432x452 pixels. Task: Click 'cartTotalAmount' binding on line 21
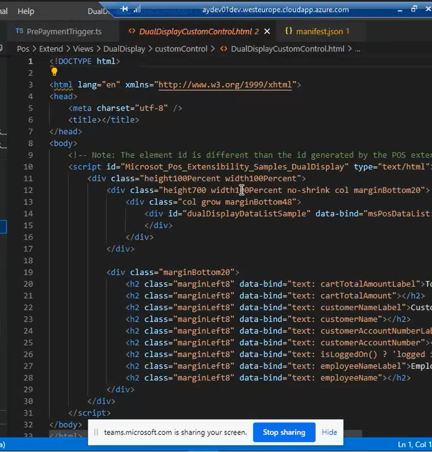coord(356,296)
